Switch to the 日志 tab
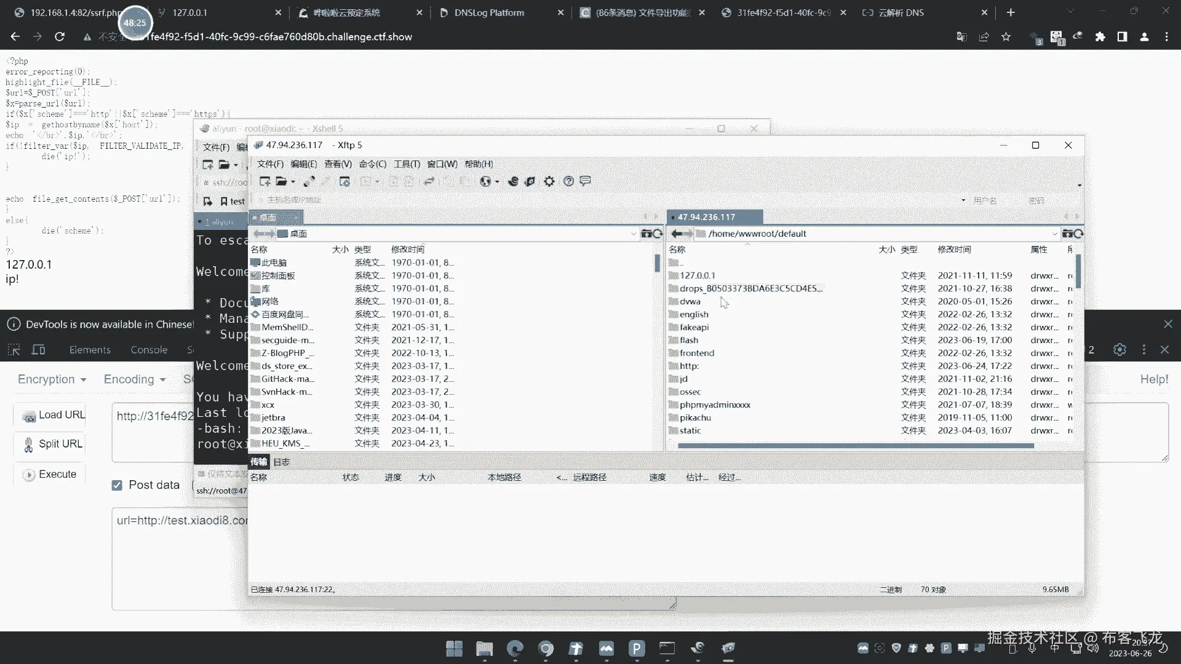Image resolution: width=1181 pixels, height=664 pixels. [281, 462]
